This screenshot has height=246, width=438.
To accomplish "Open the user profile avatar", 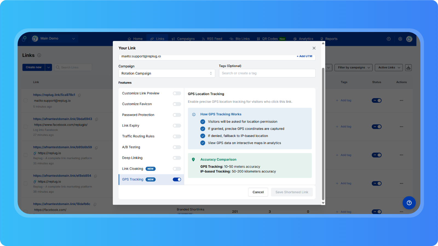I will 409,39.
